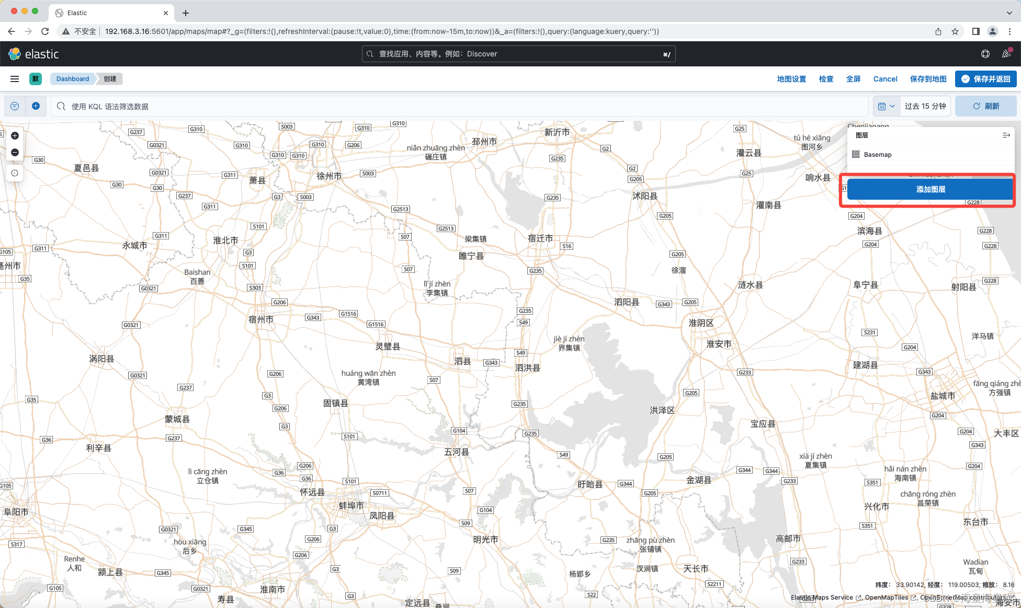Click the 洪泽区 map label
The image size is (1021, 608).
click(x=662, y=410)
